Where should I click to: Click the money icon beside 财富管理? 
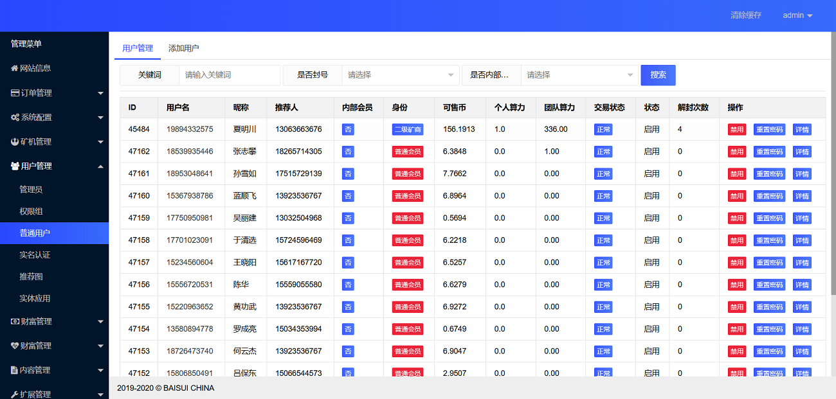point(15,321)
